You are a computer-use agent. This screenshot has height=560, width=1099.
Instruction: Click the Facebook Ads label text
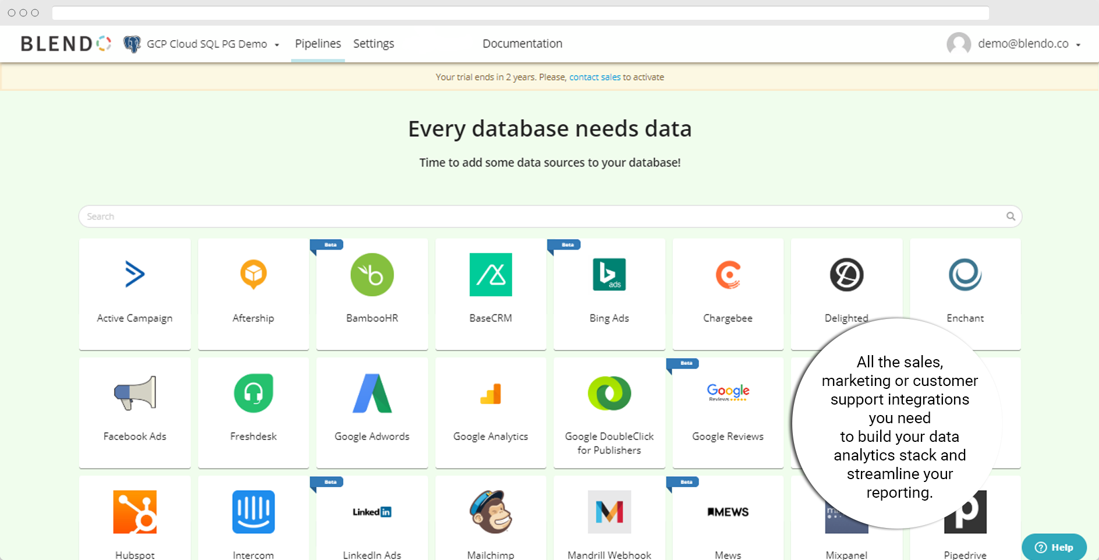135,437
